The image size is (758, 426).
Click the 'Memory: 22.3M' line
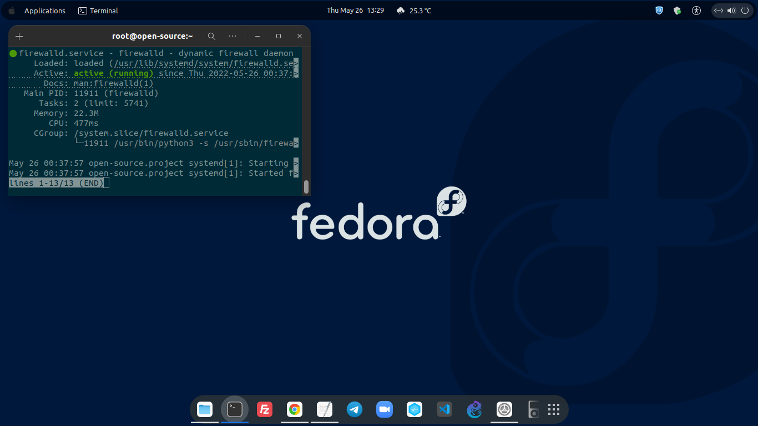point(66,113)
